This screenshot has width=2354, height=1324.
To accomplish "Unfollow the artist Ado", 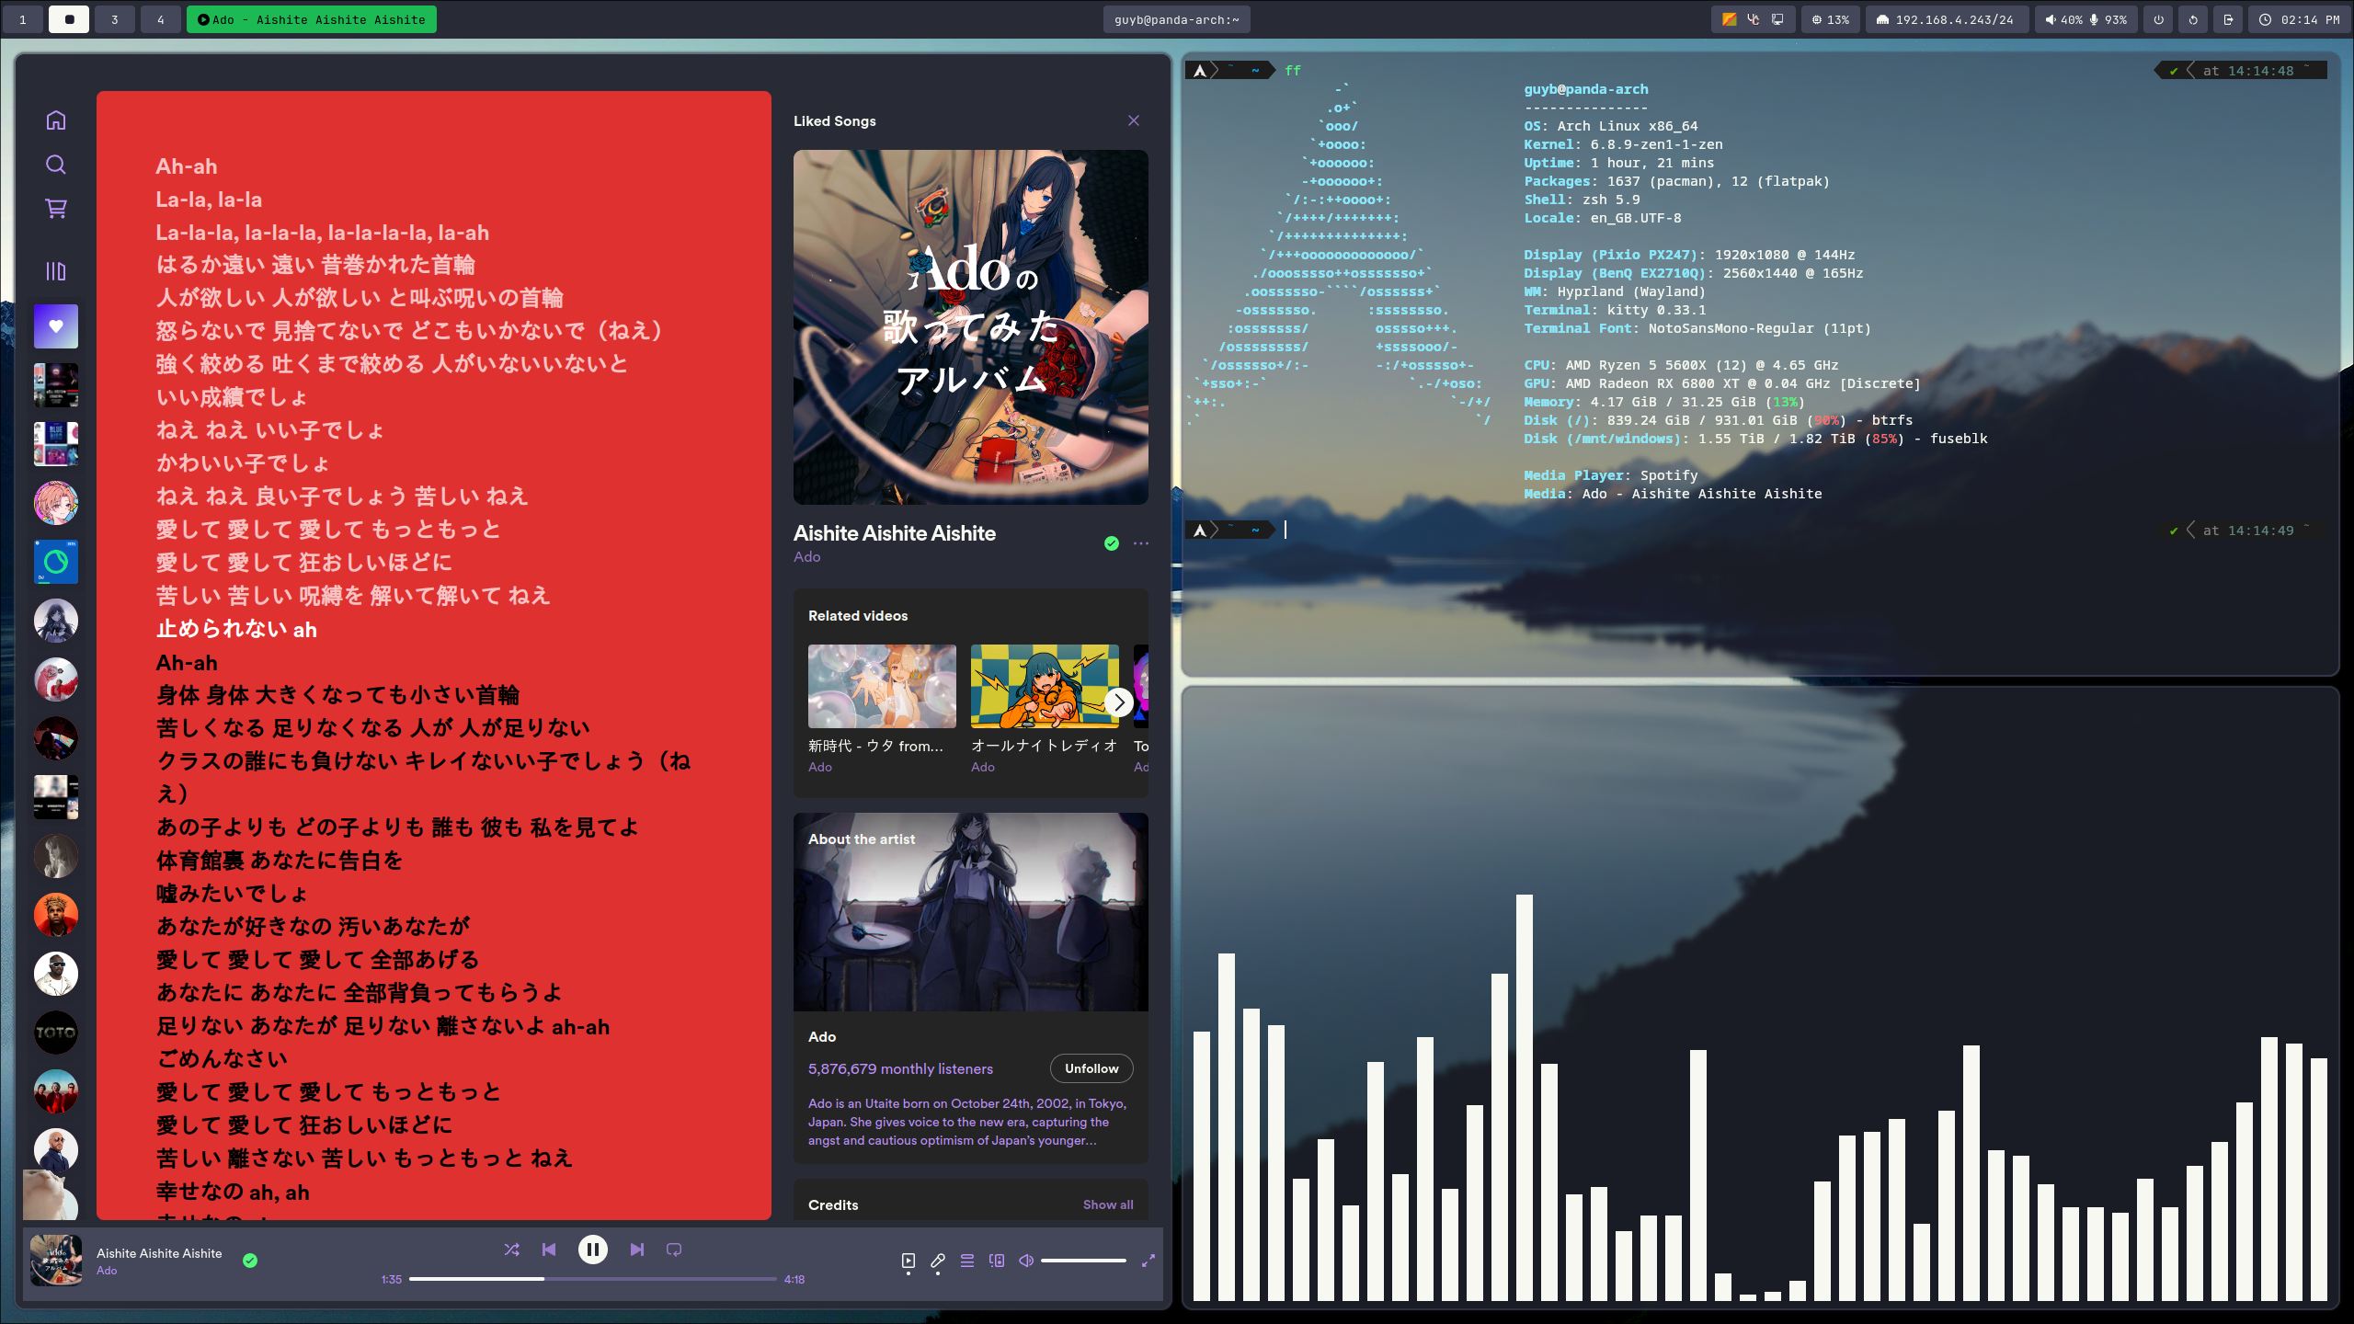I will 1091,1068.
